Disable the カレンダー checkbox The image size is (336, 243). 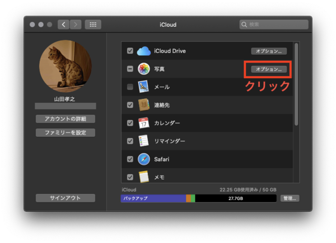pyautogui.click(x=130, y=123)
